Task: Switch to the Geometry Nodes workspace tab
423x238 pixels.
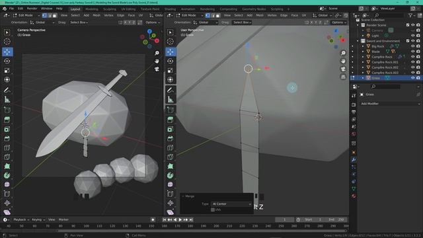Action: click(254, 9)
